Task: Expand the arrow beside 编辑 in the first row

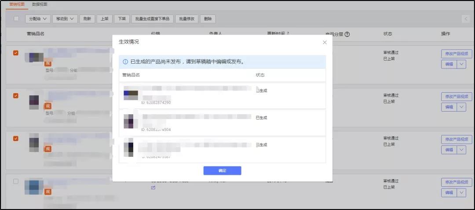Action: (x=461, y=64)
